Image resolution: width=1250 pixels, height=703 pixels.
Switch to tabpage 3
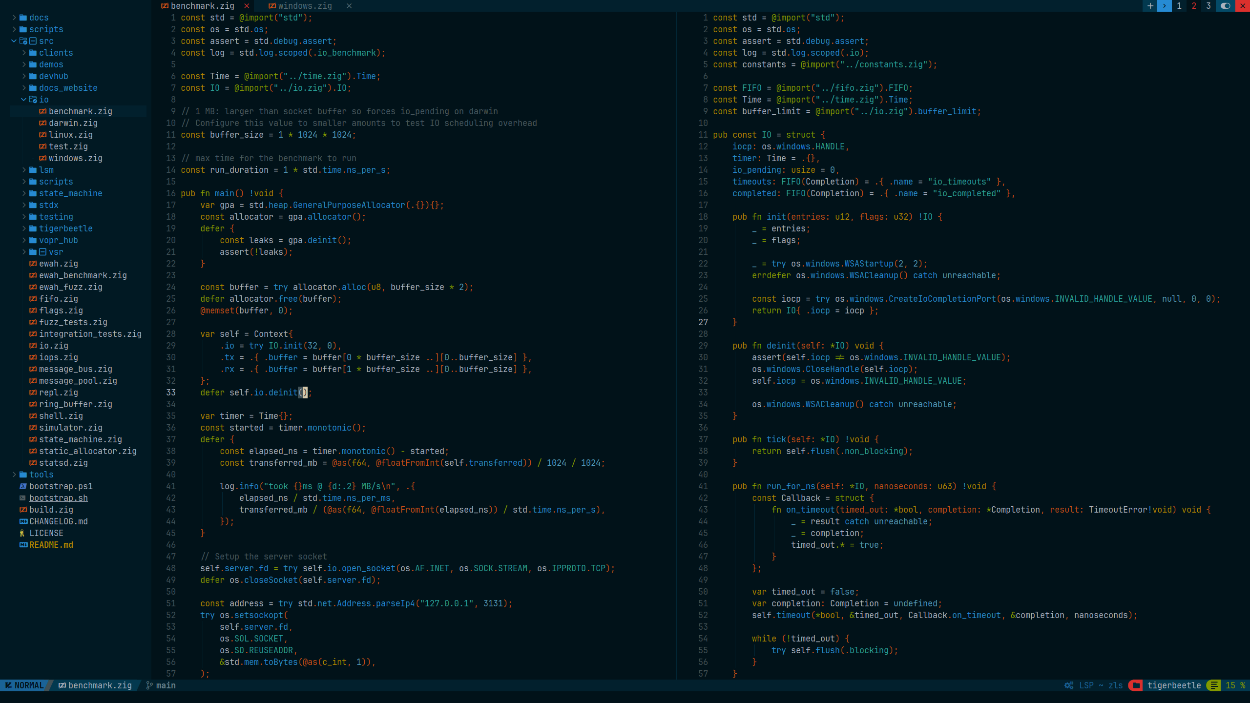pos(1208,6)
